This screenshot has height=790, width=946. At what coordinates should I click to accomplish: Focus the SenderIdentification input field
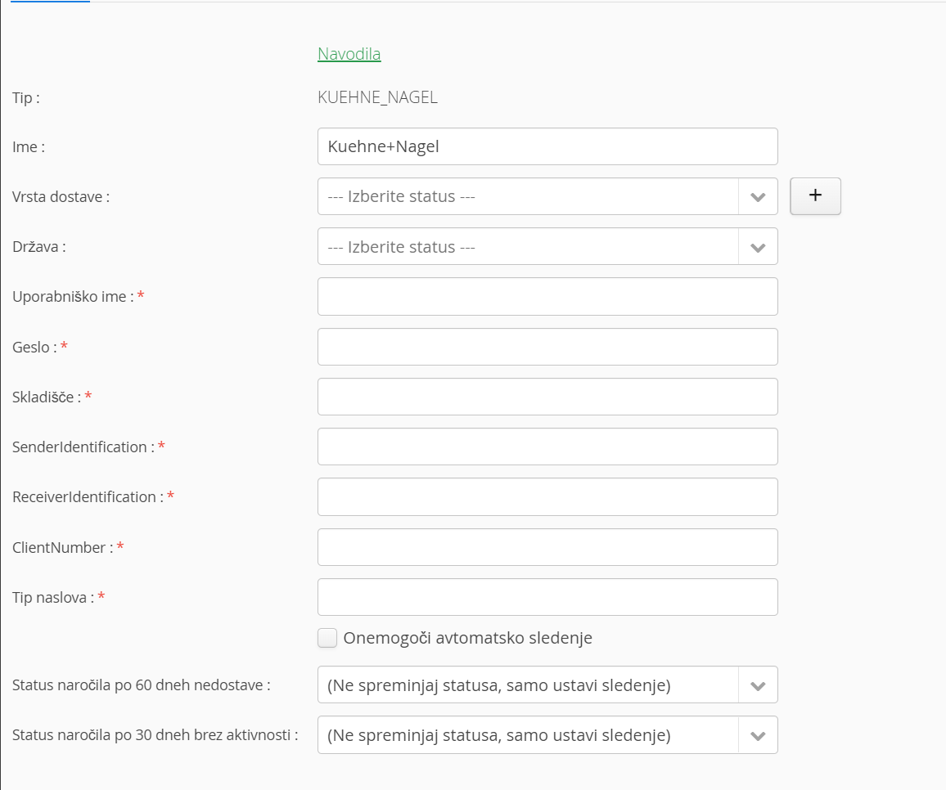pyautogui.click(x=547, y=447)
